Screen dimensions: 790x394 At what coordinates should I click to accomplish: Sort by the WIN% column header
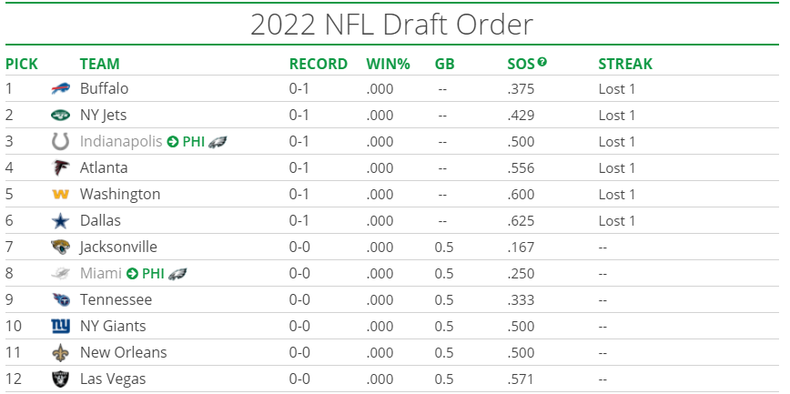pyautogui.click(x=388, y=64)
